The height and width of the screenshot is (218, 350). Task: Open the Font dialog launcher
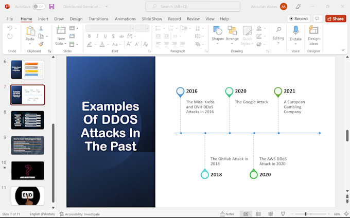pyautogui.click(x=149, y=51)
